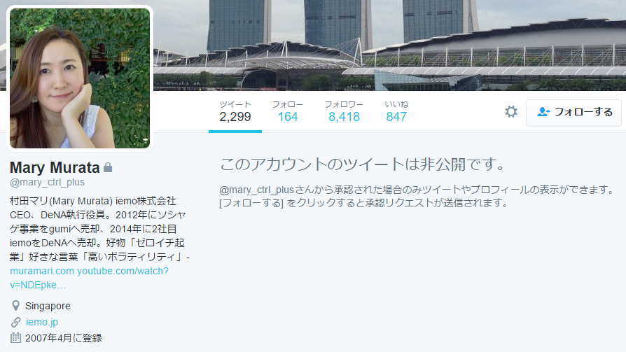Click the location pin icon next to Singapore
Screen dimensions: 626x352
tap(15, 306)
